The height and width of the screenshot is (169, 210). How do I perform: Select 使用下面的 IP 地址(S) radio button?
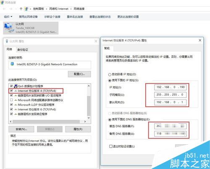tap(110, 81)
